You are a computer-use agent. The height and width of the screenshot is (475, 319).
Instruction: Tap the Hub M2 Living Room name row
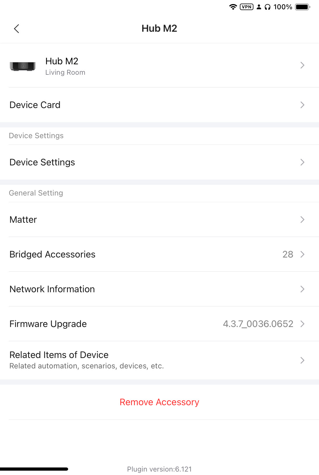point(65,66)
